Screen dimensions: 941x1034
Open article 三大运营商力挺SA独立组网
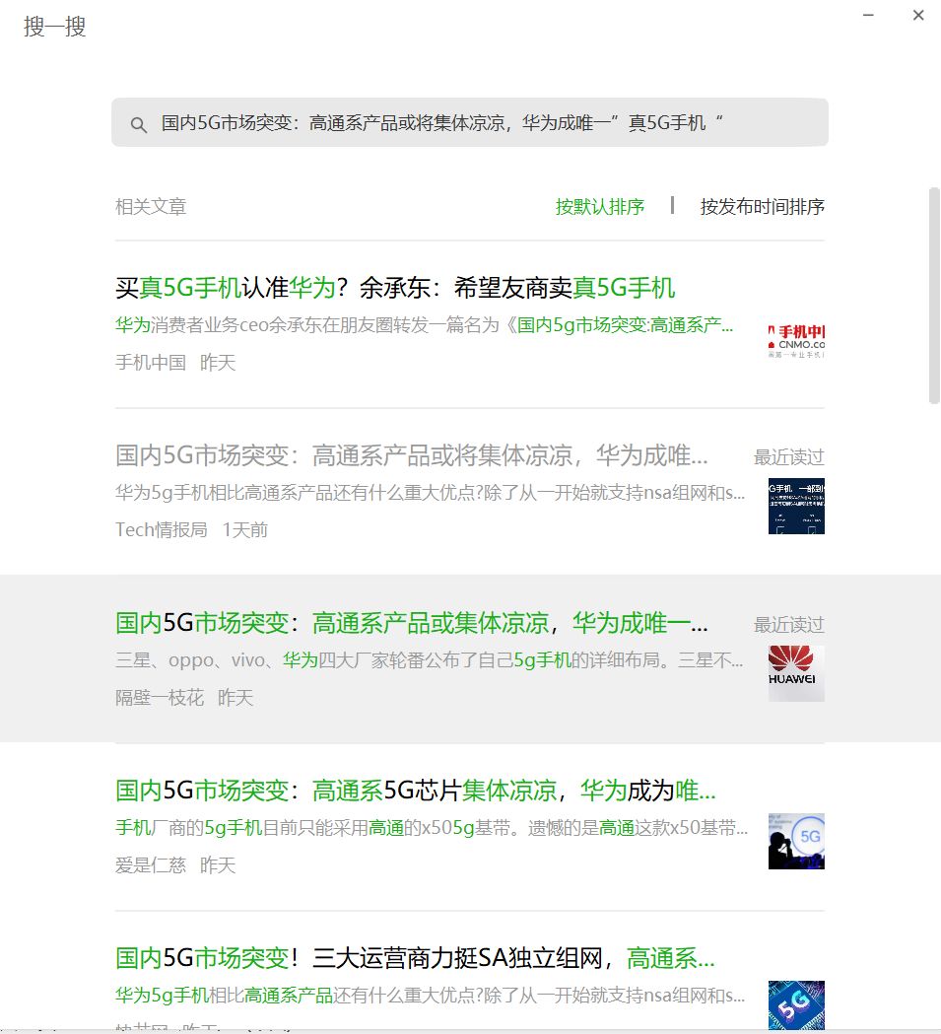click(x=415, y=957)
